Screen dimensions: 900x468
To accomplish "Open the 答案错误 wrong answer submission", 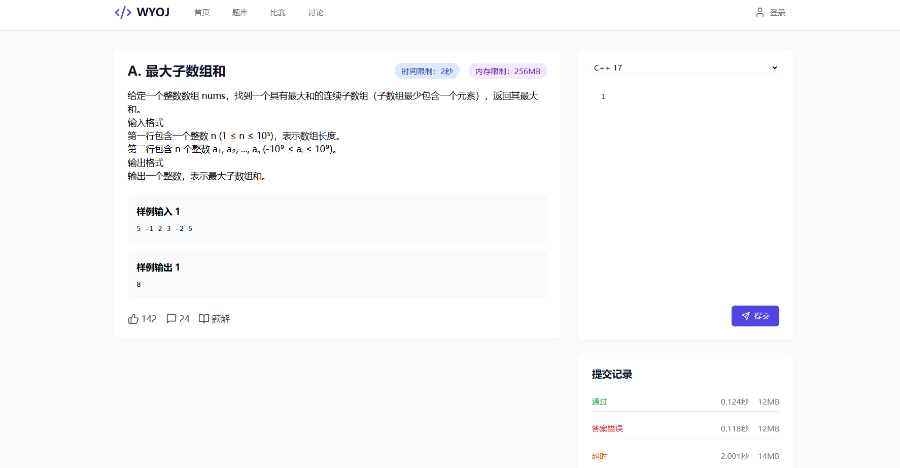I will point(607,429).
